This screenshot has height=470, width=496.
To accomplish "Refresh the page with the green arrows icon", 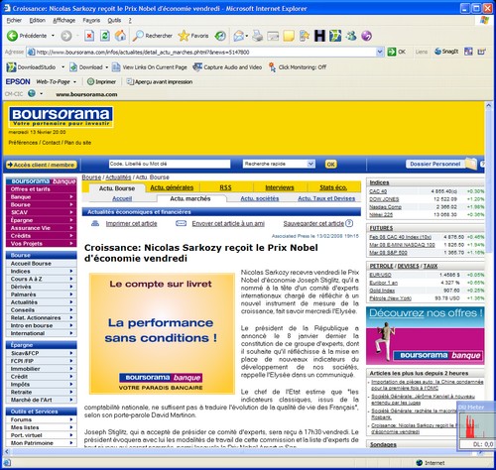I will point(105,36).
